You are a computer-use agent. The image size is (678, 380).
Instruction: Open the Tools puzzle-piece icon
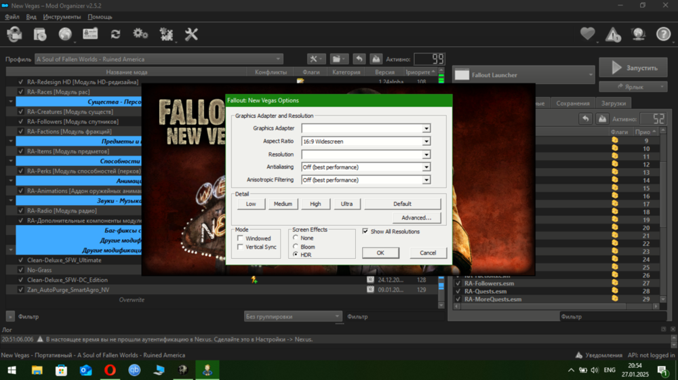166,34
